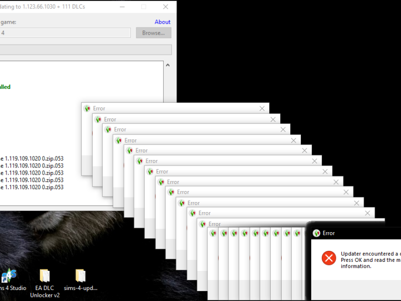Click the update progress bar

[85, 50]
